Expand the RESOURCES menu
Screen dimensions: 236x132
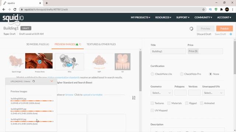[x=163, y=17]
